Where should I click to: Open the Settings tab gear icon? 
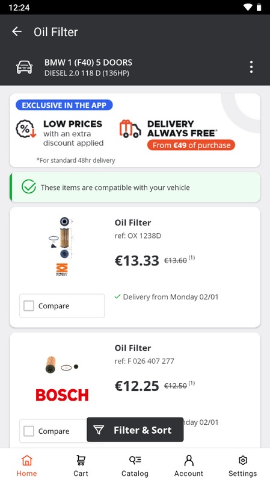coord(243,460)
